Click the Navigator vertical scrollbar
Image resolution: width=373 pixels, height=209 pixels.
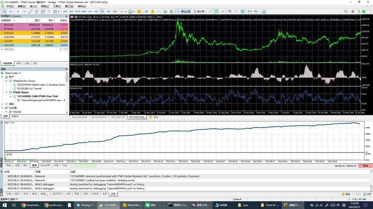click(66, 78)
